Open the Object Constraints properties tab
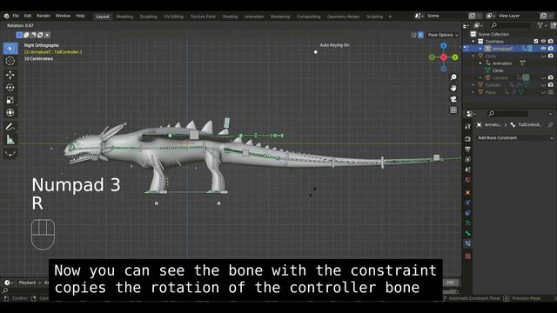This screenshot has width=557, height=313. coord(468,213)
